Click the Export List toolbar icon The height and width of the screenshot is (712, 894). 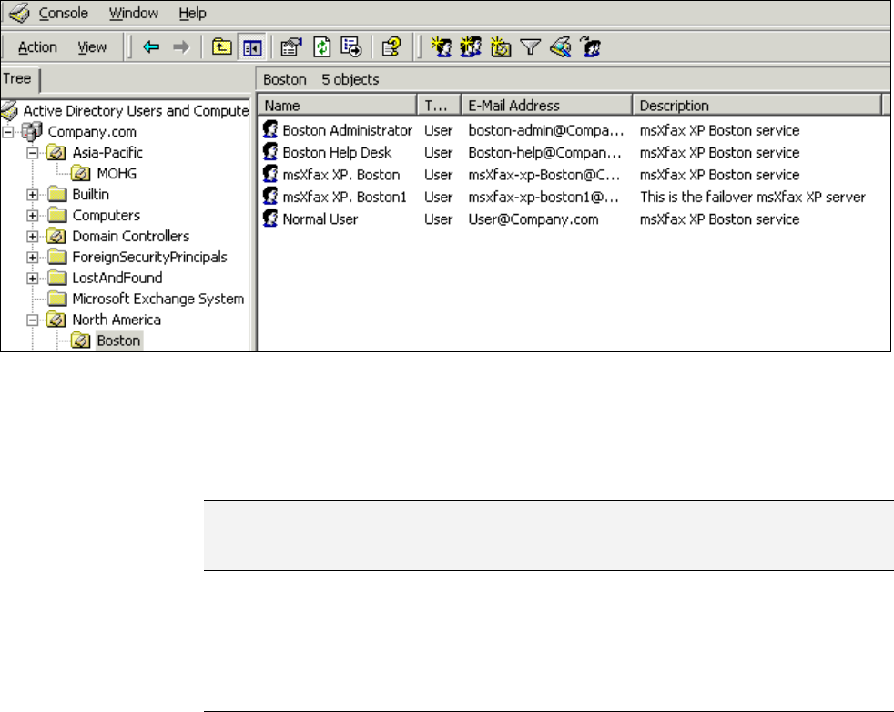coord(351,46)
